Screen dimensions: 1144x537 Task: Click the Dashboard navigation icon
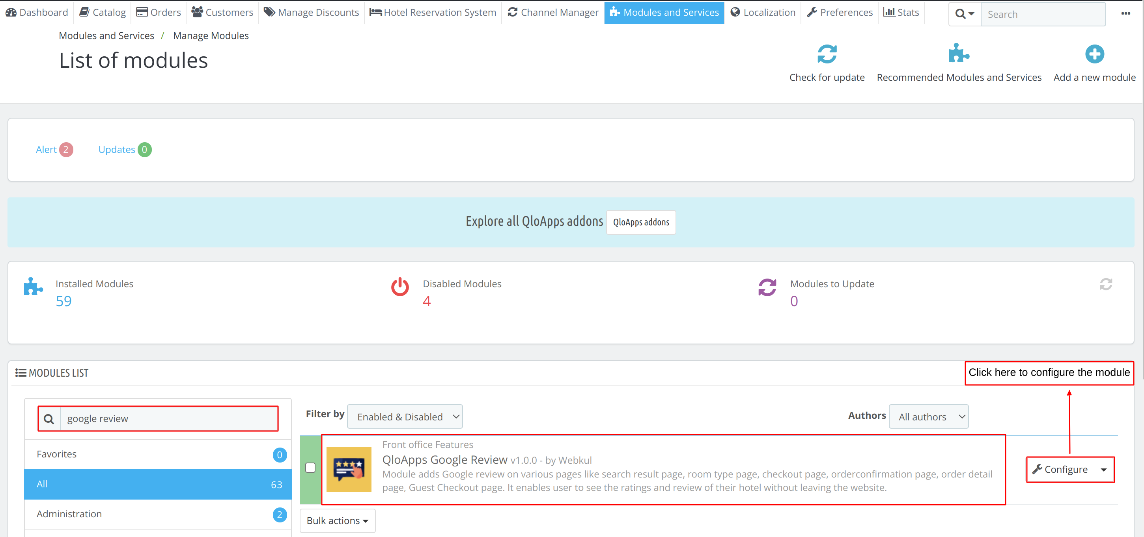click(11, 12)
